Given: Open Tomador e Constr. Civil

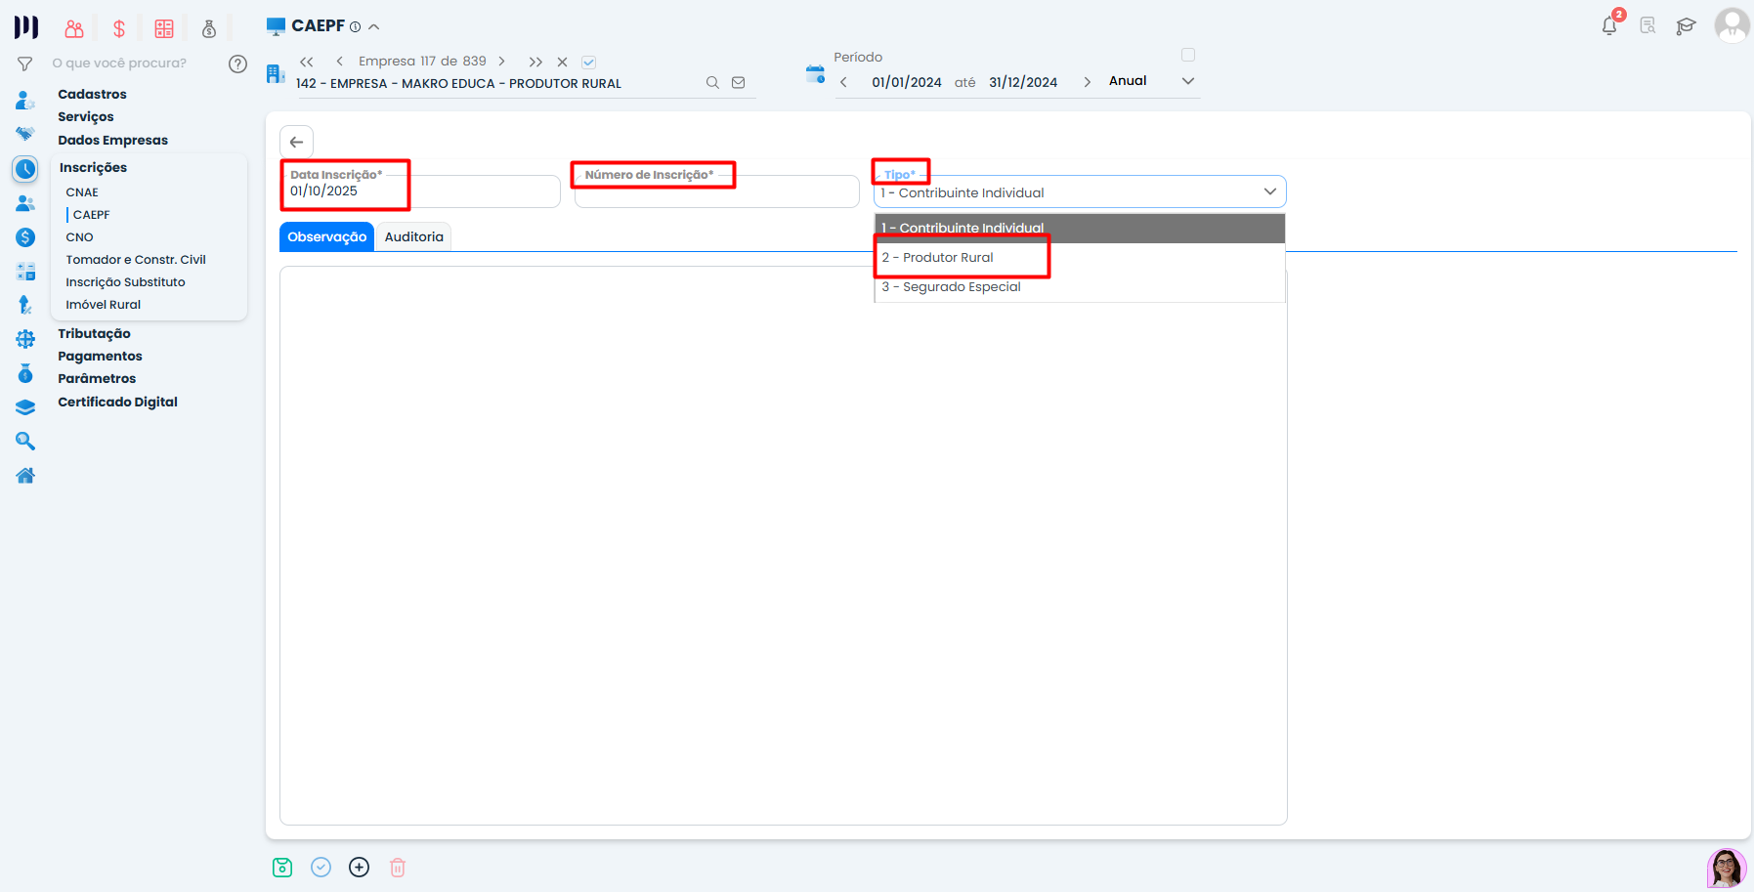Looking at the screenshot, I should click(136, 260).
